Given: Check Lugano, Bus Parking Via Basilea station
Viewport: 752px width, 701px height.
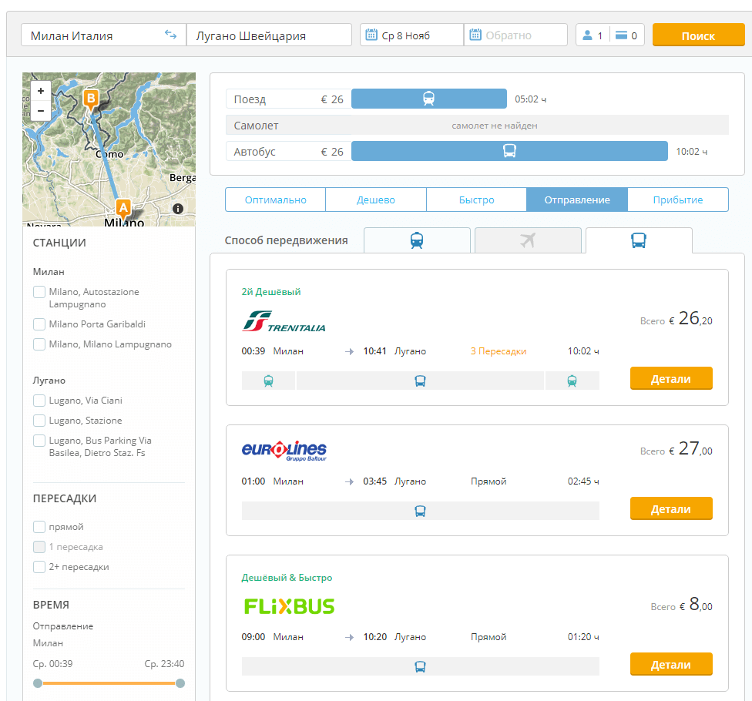Looking at the screenshot, I should click(x=39, y=441).
